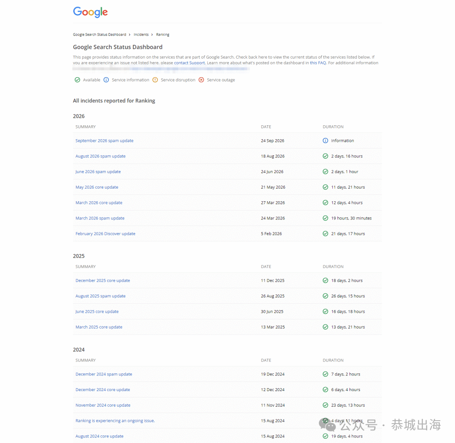Click the All incidents reported for Ranking heading
The width and height of the screenshot is (455, 443).
[x=114, y=100]
